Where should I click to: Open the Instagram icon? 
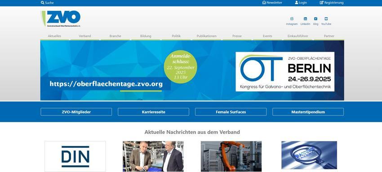coord(292,19)
